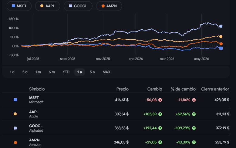The height and width of the screenshot is (148, 236).
Task: Click the GOOGL clover marker in table row
Action: pyautogui.click(x=15, y=128)
